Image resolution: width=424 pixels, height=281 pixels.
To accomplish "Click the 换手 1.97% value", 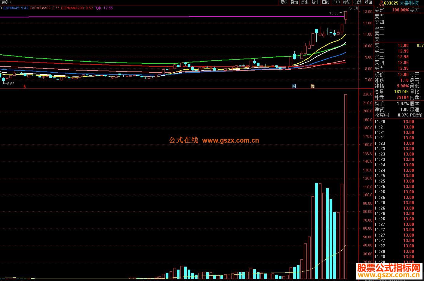I will pos(403,104).
